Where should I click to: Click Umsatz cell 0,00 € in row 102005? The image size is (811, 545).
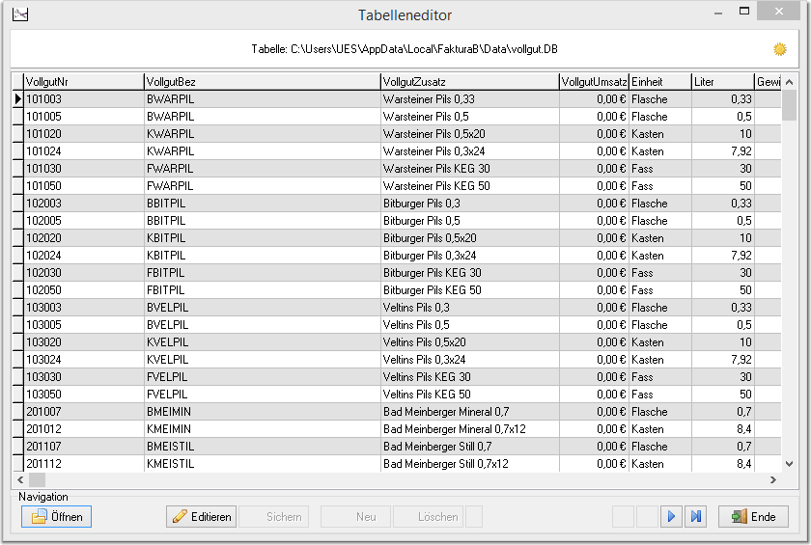(x=595, y=221)
